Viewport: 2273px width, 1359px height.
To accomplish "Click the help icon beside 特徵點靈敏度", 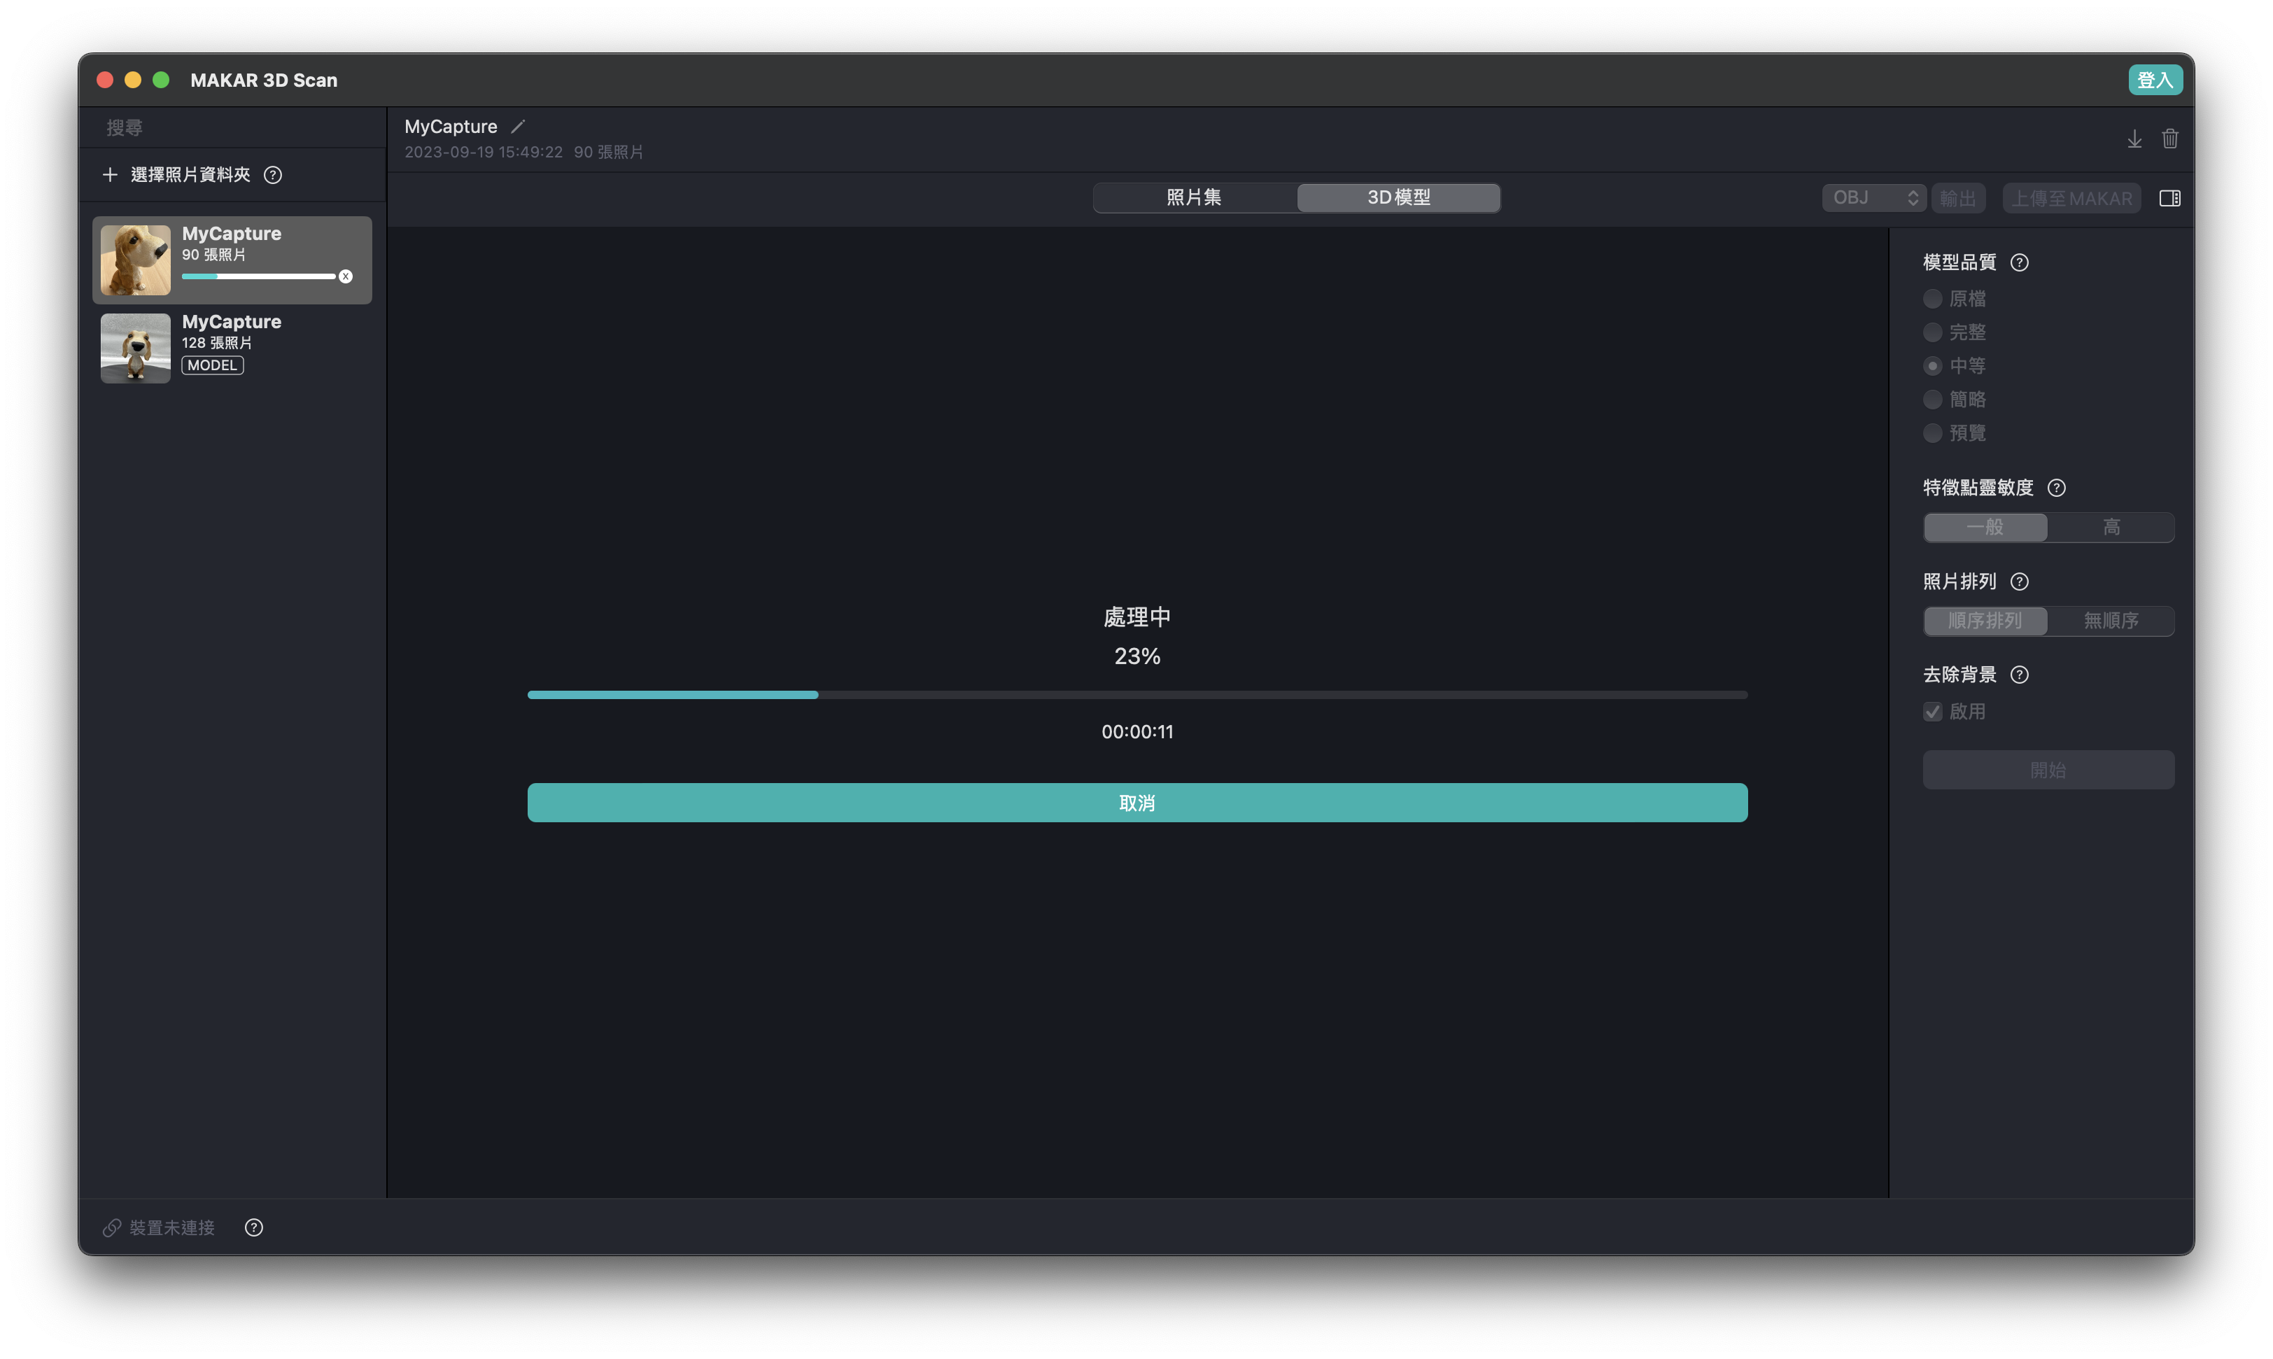I will click(2056, 488).
